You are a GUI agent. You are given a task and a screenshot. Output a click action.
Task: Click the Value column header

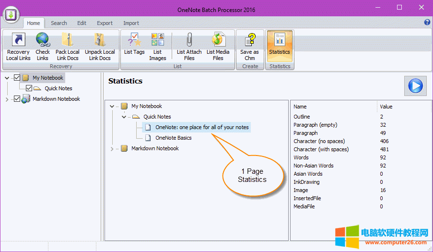tap(386, 107)
